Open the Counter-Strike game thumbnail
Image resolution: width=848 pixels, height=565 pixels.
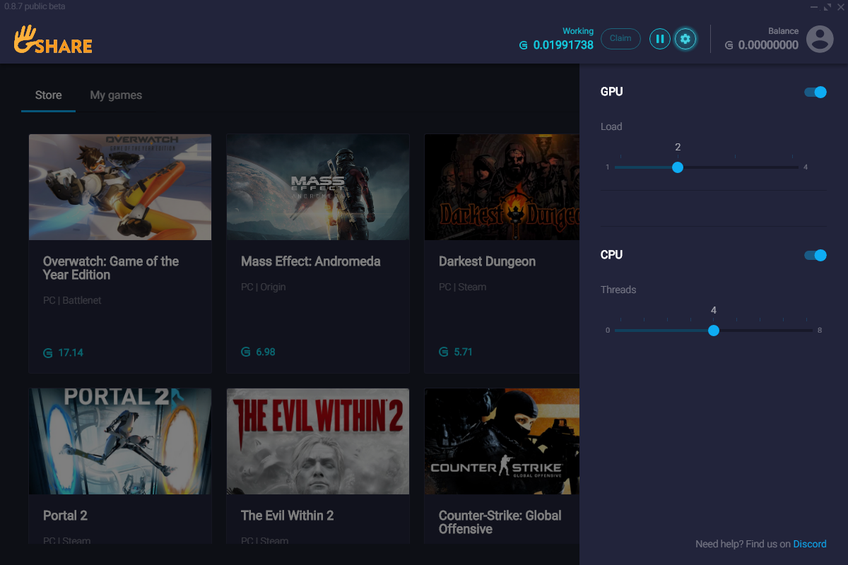pyautogui.click(x=502, y=441)
